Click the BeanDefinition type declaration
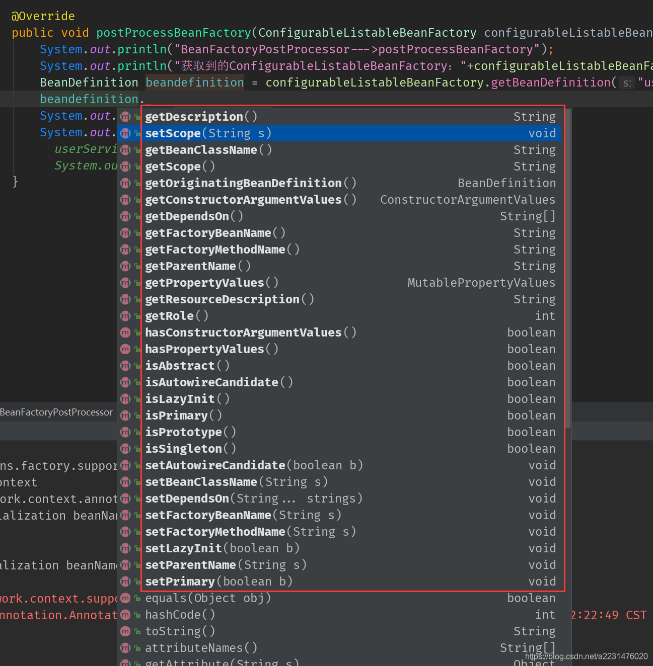Viewport: 653px width, 666px height. point(89,82)
